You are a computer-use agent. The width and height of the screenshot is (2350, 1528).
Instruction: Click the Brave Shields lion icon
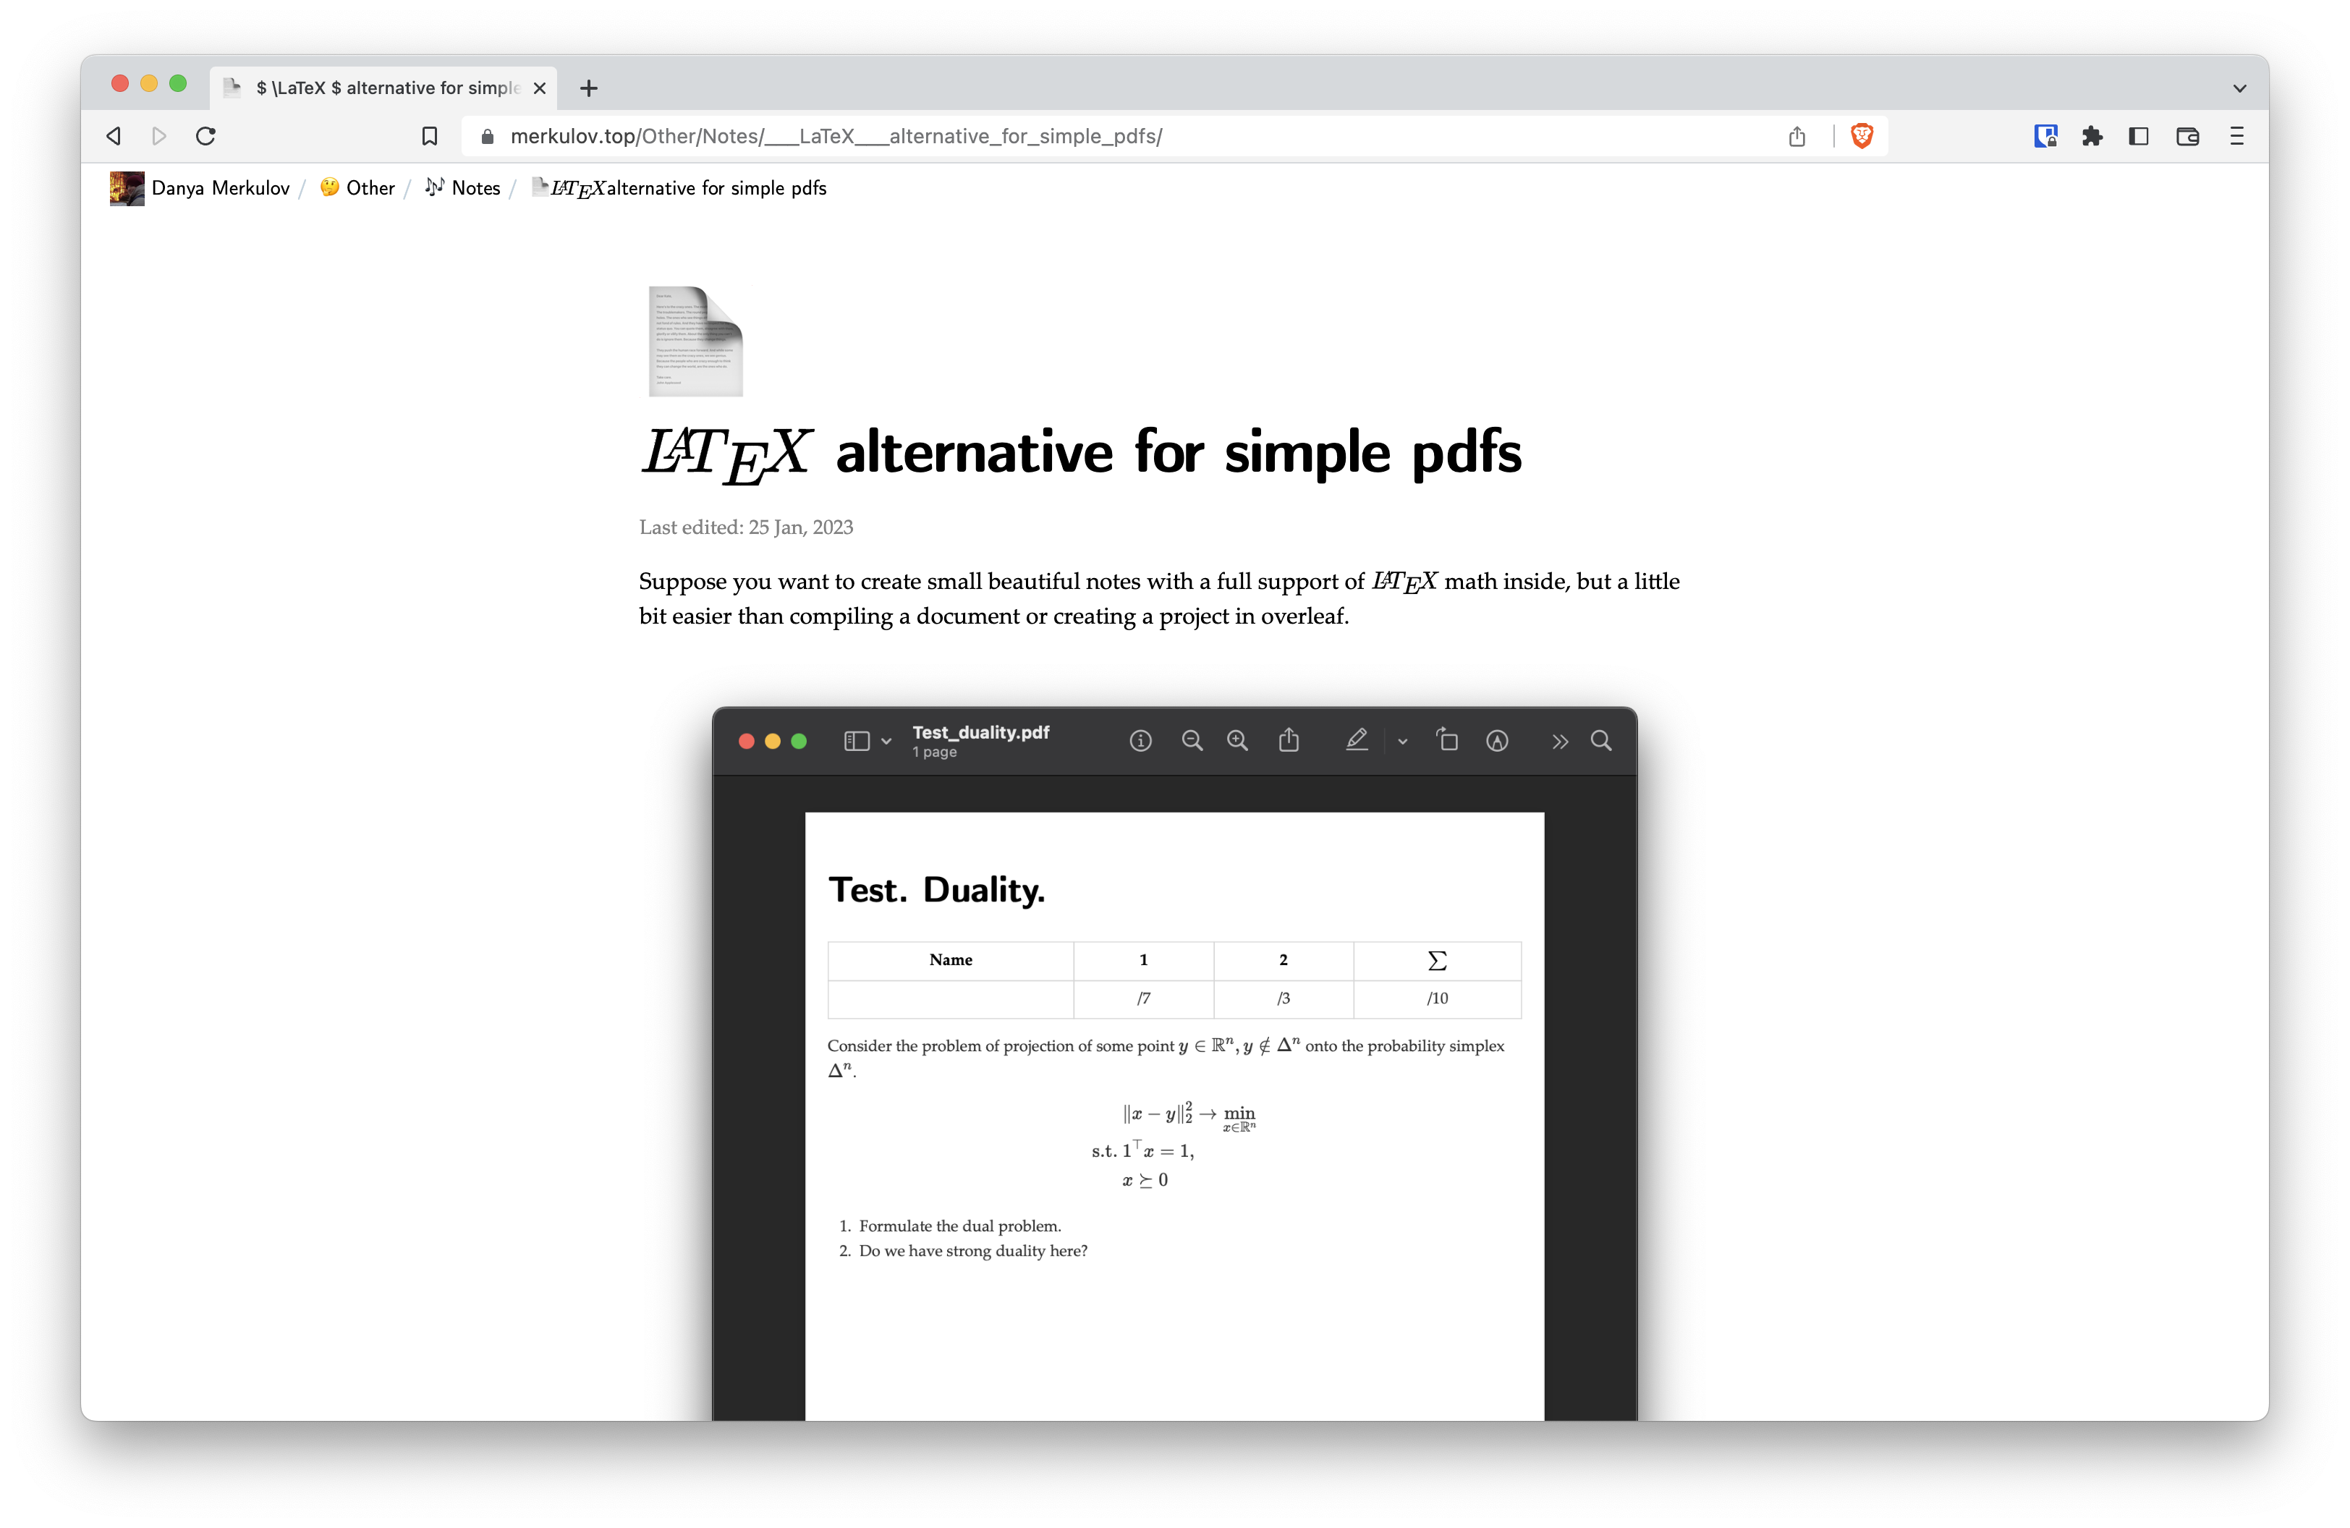(x=1861, y=136)
